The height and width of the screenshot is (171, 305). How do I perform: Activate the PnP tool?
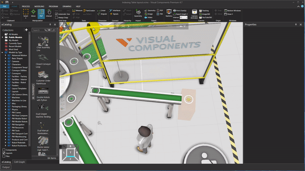41,14
